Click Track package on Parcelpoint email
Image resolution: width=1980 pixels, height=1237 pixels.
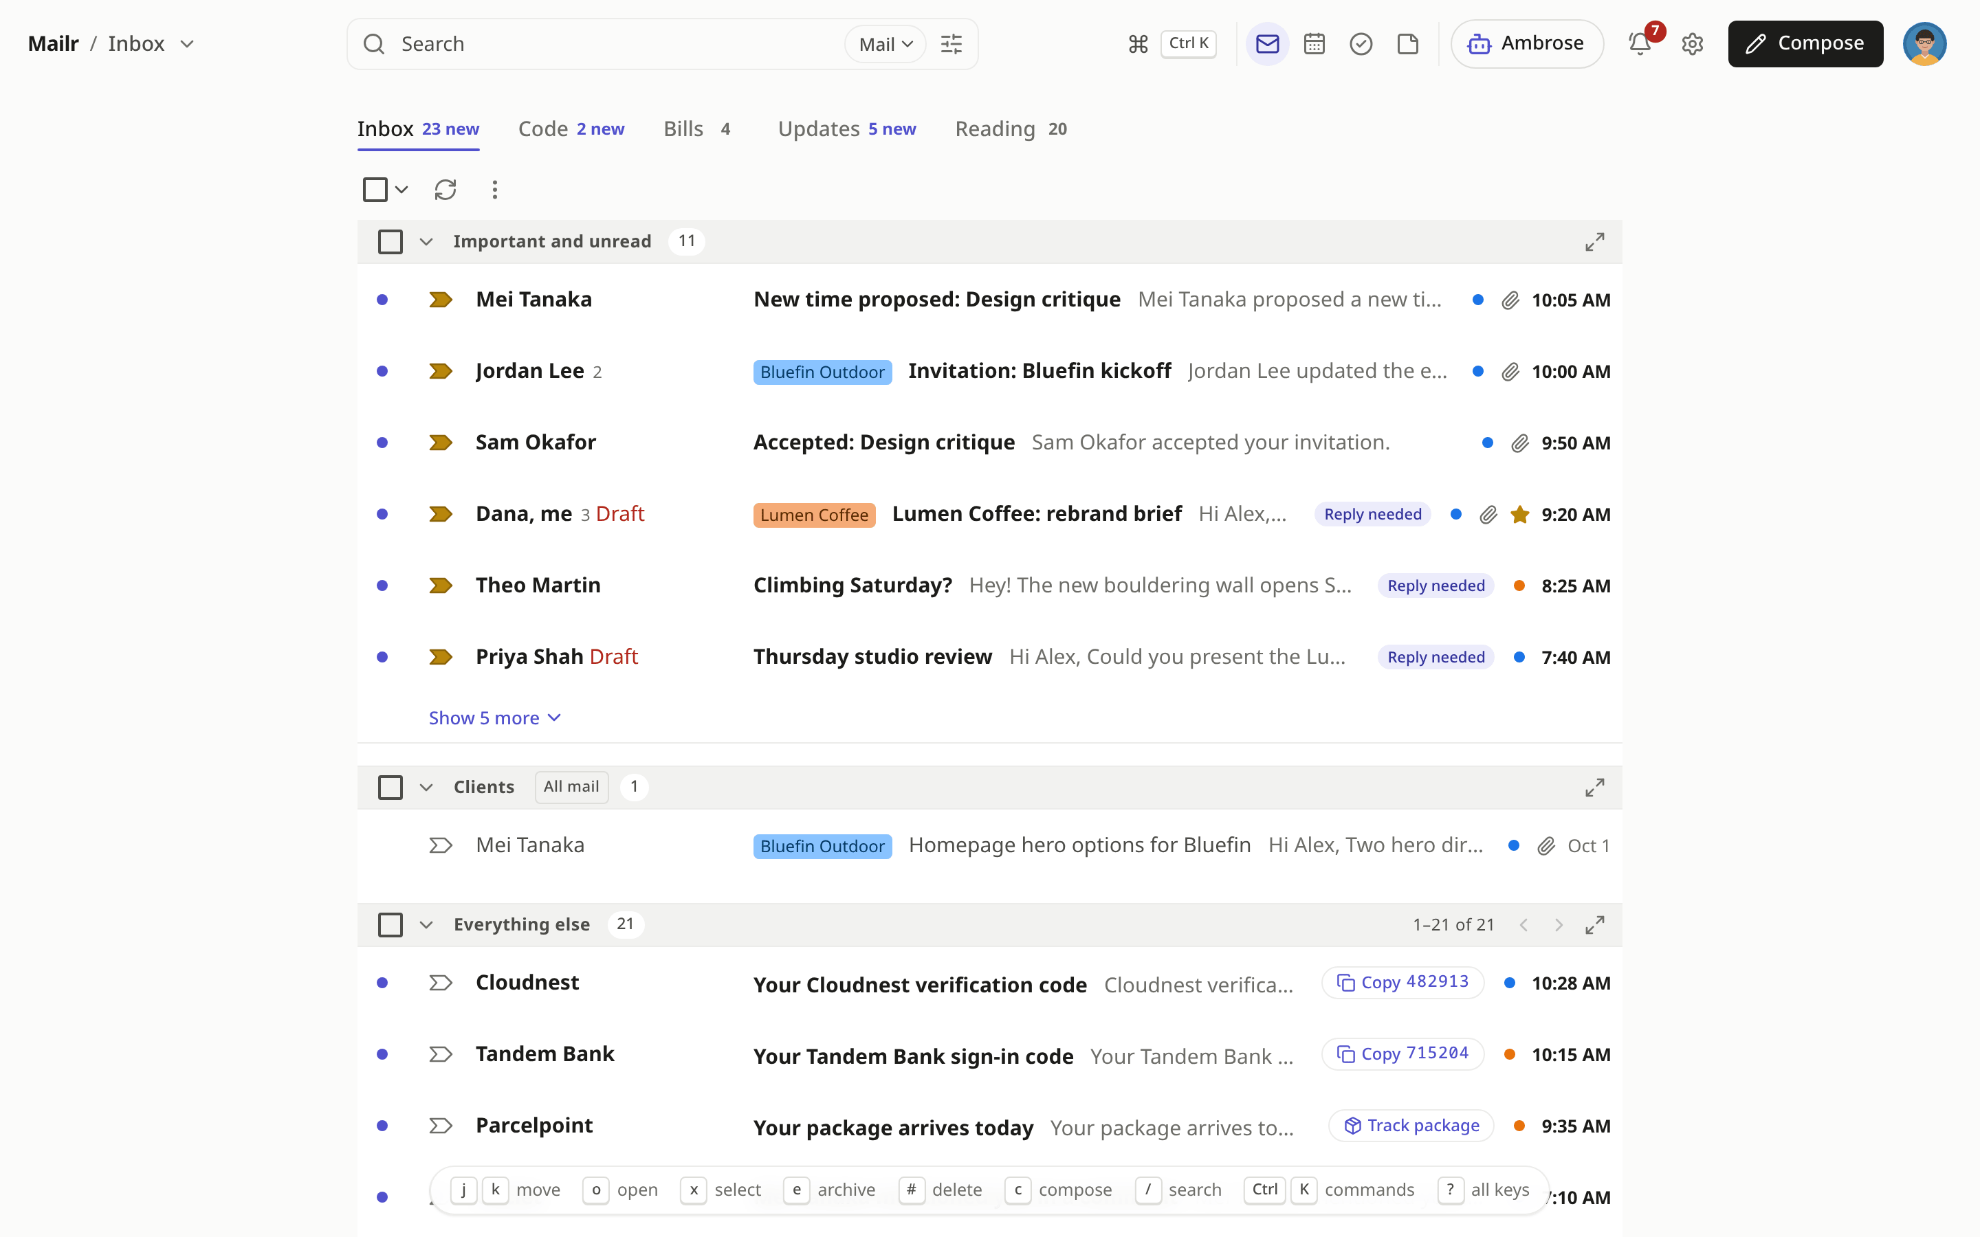(1411, 1126)
